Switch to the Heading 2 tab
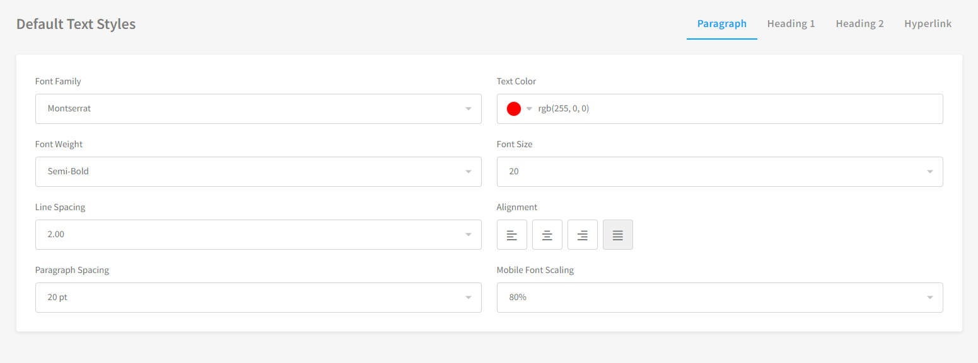Image resolution: width=978 pixels, height=363 pixels. (x=860, y=24)
